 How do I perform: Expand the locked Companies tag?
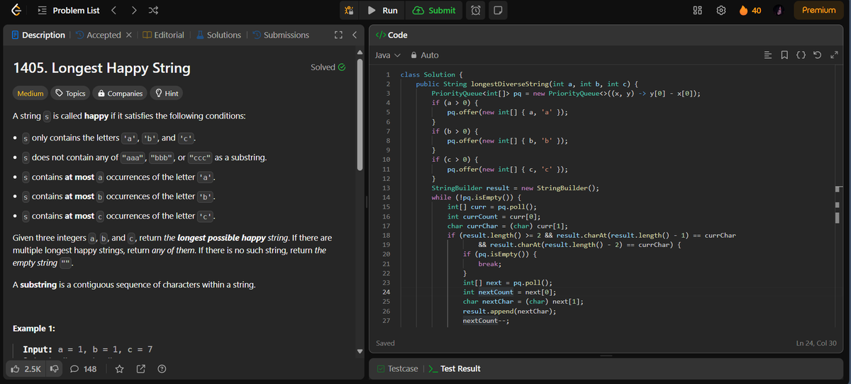click(120, 94)
